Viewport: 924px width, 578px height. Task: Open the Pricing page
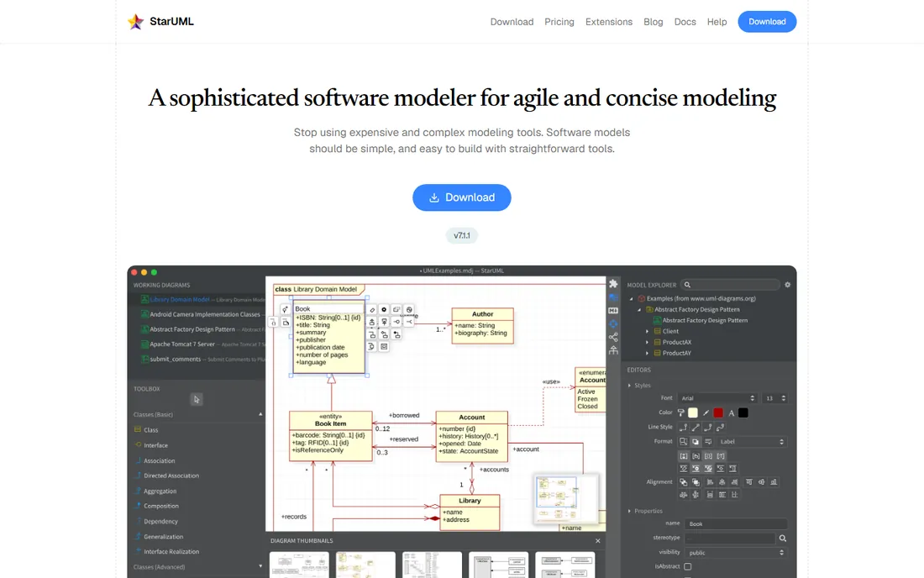pyautogui.click(x=559, y=22)
